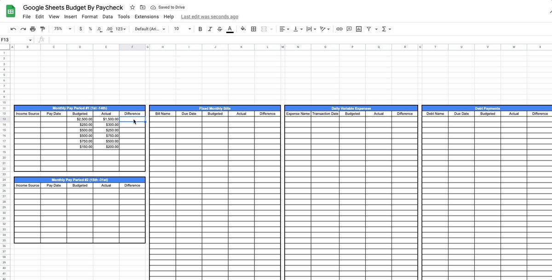Format selection as percent

(90, 29)
